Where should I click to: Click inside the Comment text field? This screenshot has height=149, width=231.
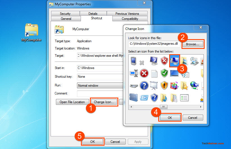coord(100,94)
